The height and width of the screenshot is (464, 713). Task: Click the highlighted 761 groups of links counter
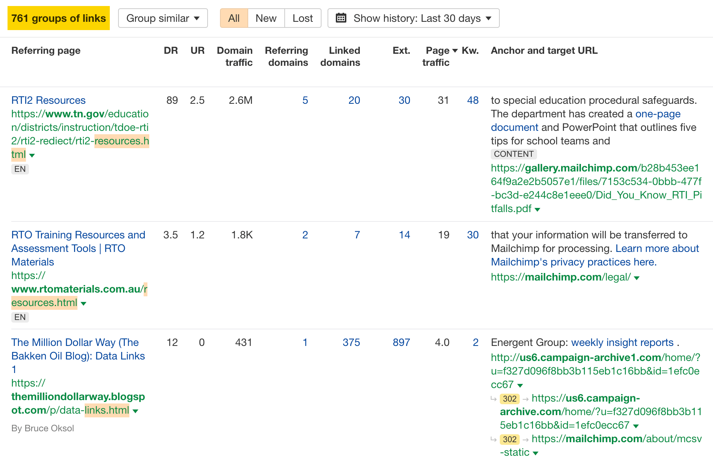(x=58, y=18)
